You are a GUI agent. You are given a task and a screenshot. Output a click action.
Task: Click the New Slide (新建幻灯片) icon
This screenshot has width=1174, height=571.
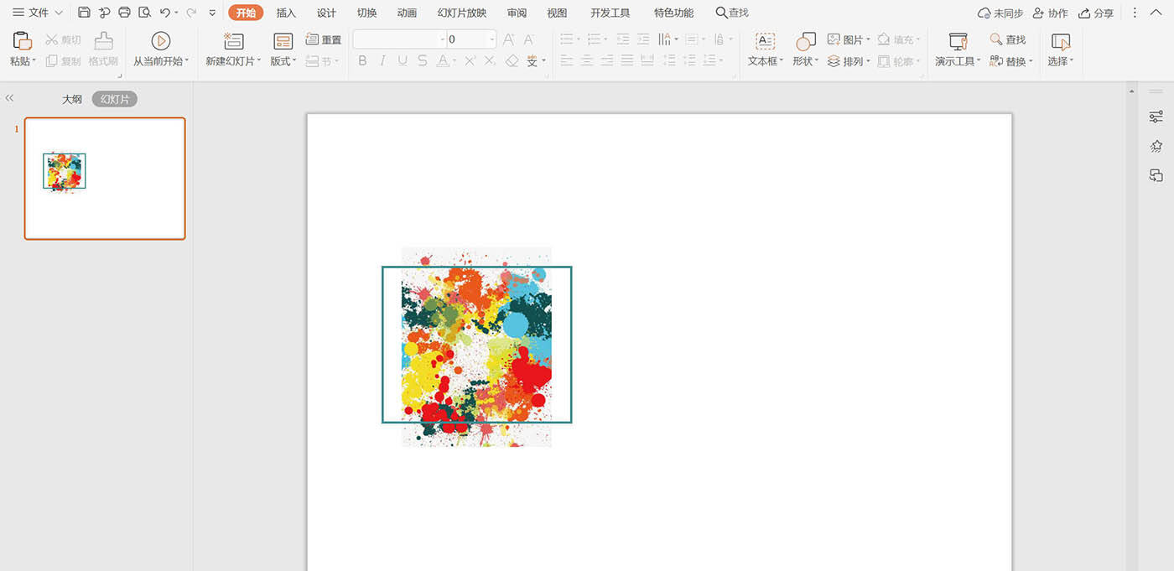pyautogui.click(x=234, y=41)
